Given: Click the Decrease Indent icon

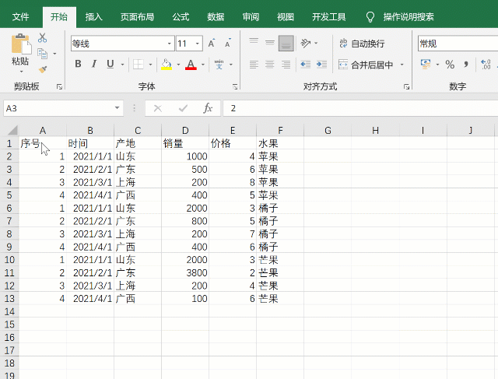Looking at the screenshot, I should click(x=305, y=65).
